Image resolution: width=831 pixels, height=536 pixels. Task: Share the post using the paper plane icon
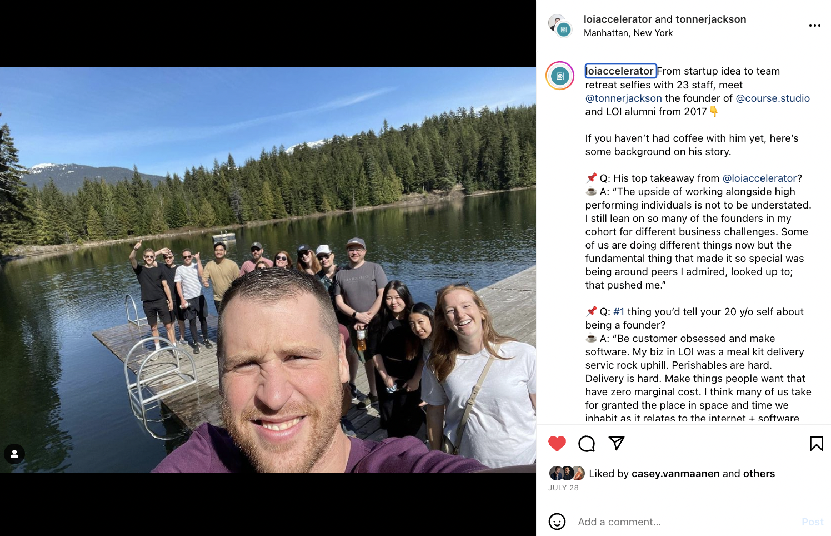pos(617,443)
